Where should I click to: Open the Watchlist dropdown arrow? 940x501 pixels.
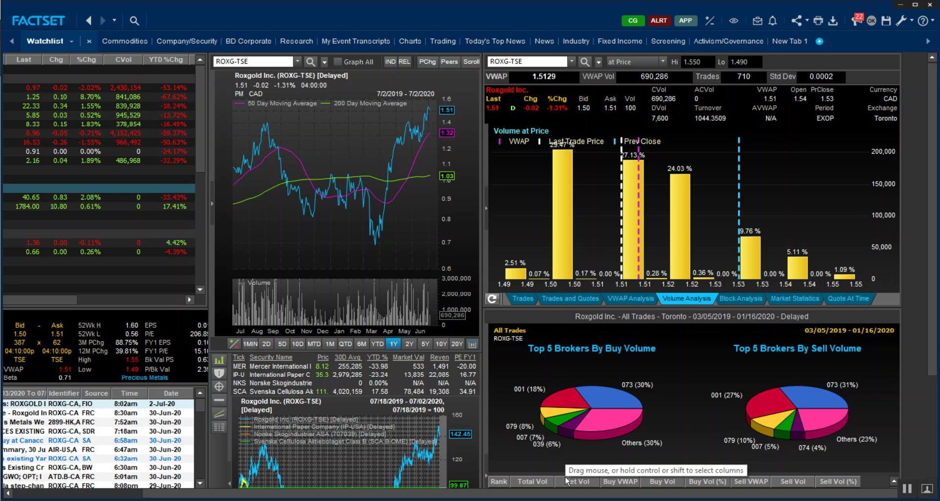coord(71,41)
